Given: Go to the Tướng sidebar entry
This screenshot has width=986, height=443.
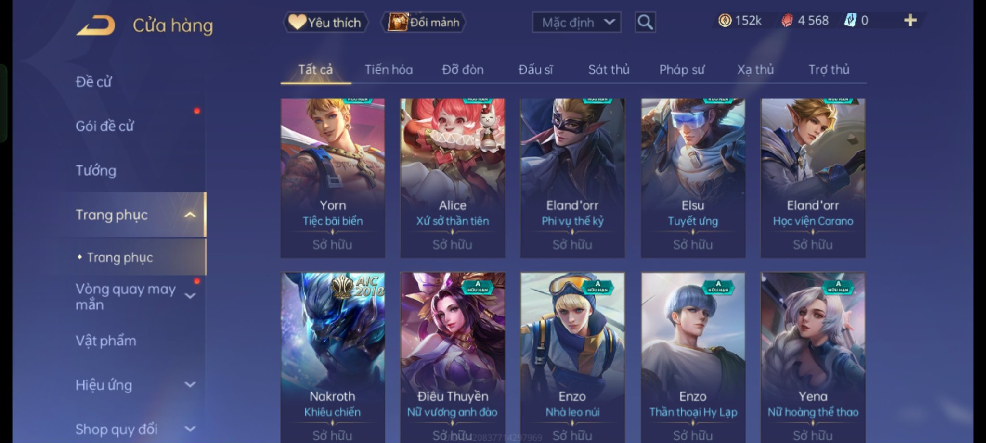Looking at the screenshot, I should pyautogui.click(x=96, y=170).
